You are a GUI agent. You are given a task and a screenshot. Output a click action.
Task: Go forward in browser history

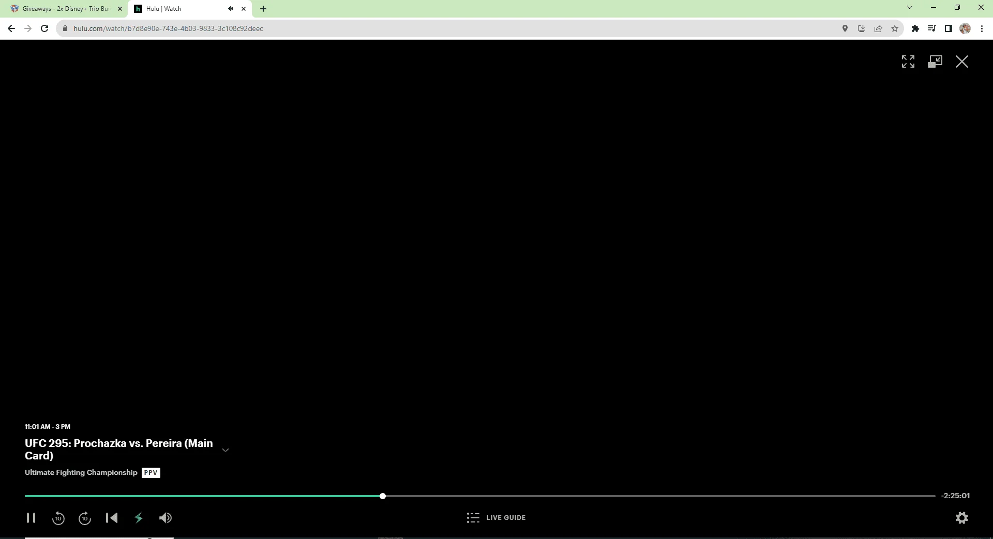tap(28, 28)
